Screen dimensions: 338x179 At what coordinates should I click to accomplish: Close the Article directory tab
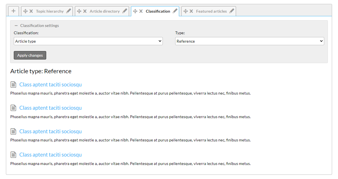[85, 11]
